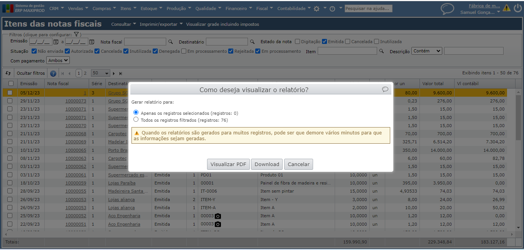Open the settings gear icon

pos(317,8)
